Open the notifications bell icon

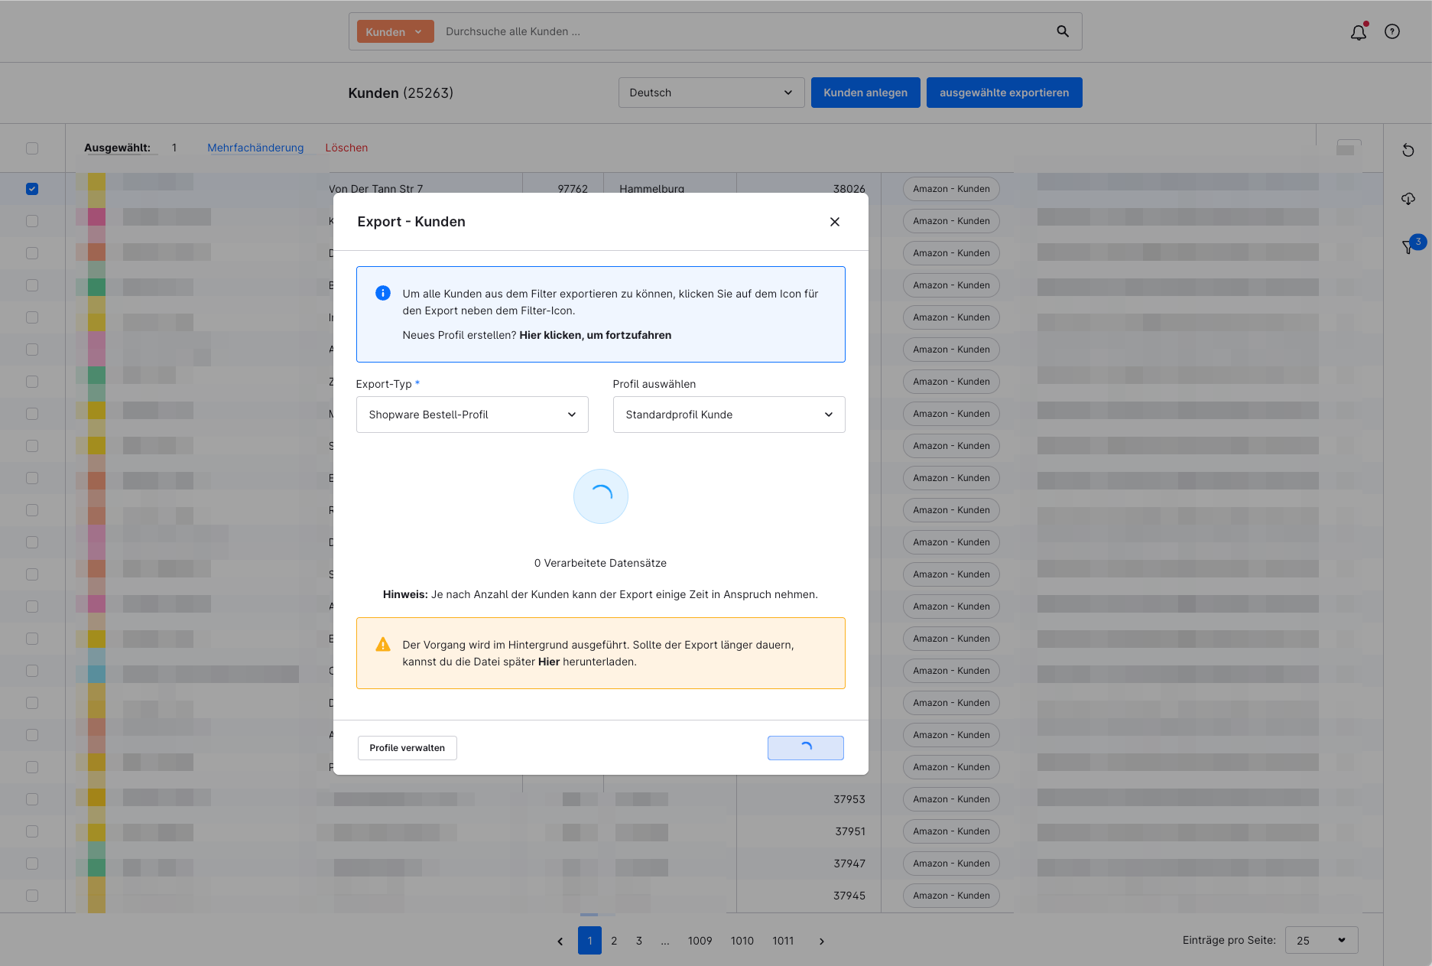[x=1358, y=31]
